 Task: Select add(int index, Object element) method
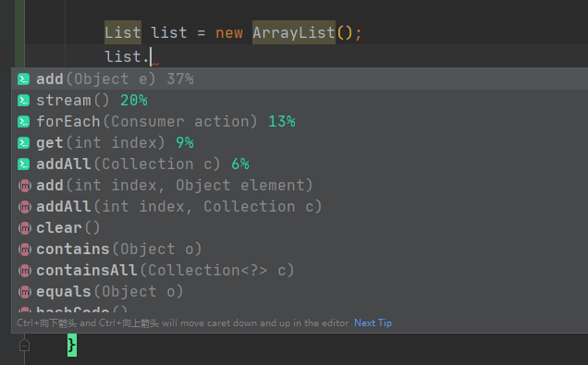(300, 186)
